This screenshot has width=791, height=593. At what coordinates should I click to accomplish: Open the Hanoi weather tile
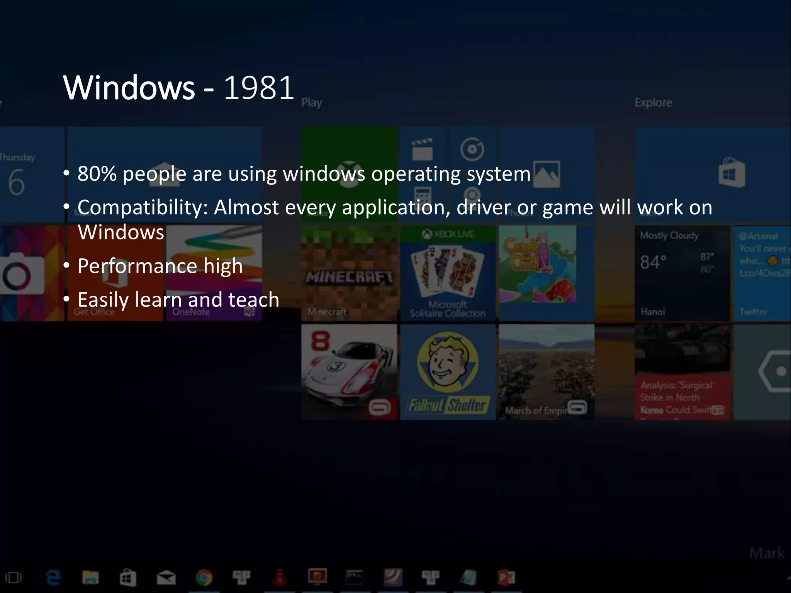(x=682, y=273)
